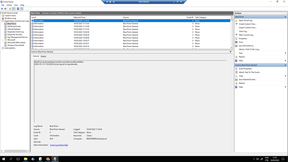The height and width of the screenshot is (162, 288).
Task: Select event logged at 18/05/2022 10:36:58
Action: click(x=130, y=32)
